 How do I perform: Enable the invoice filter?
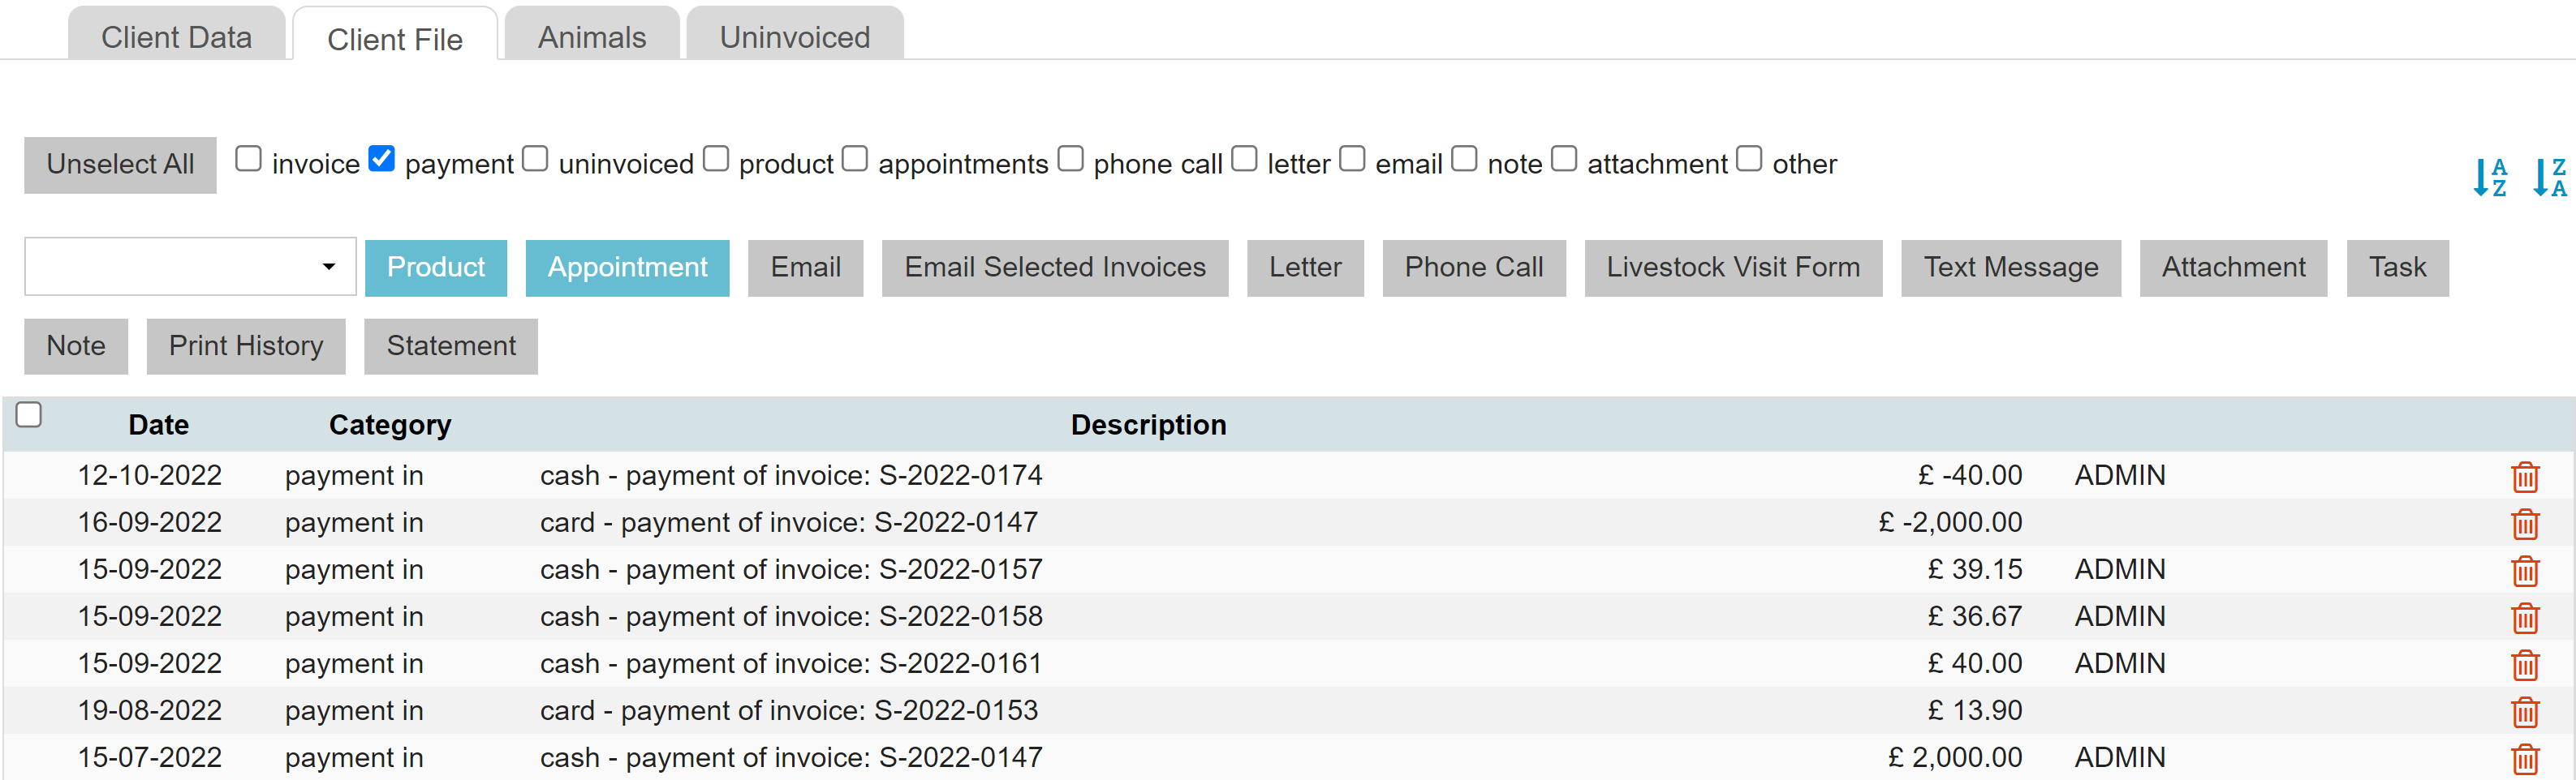pyautogui.click(x=249, y=156)
